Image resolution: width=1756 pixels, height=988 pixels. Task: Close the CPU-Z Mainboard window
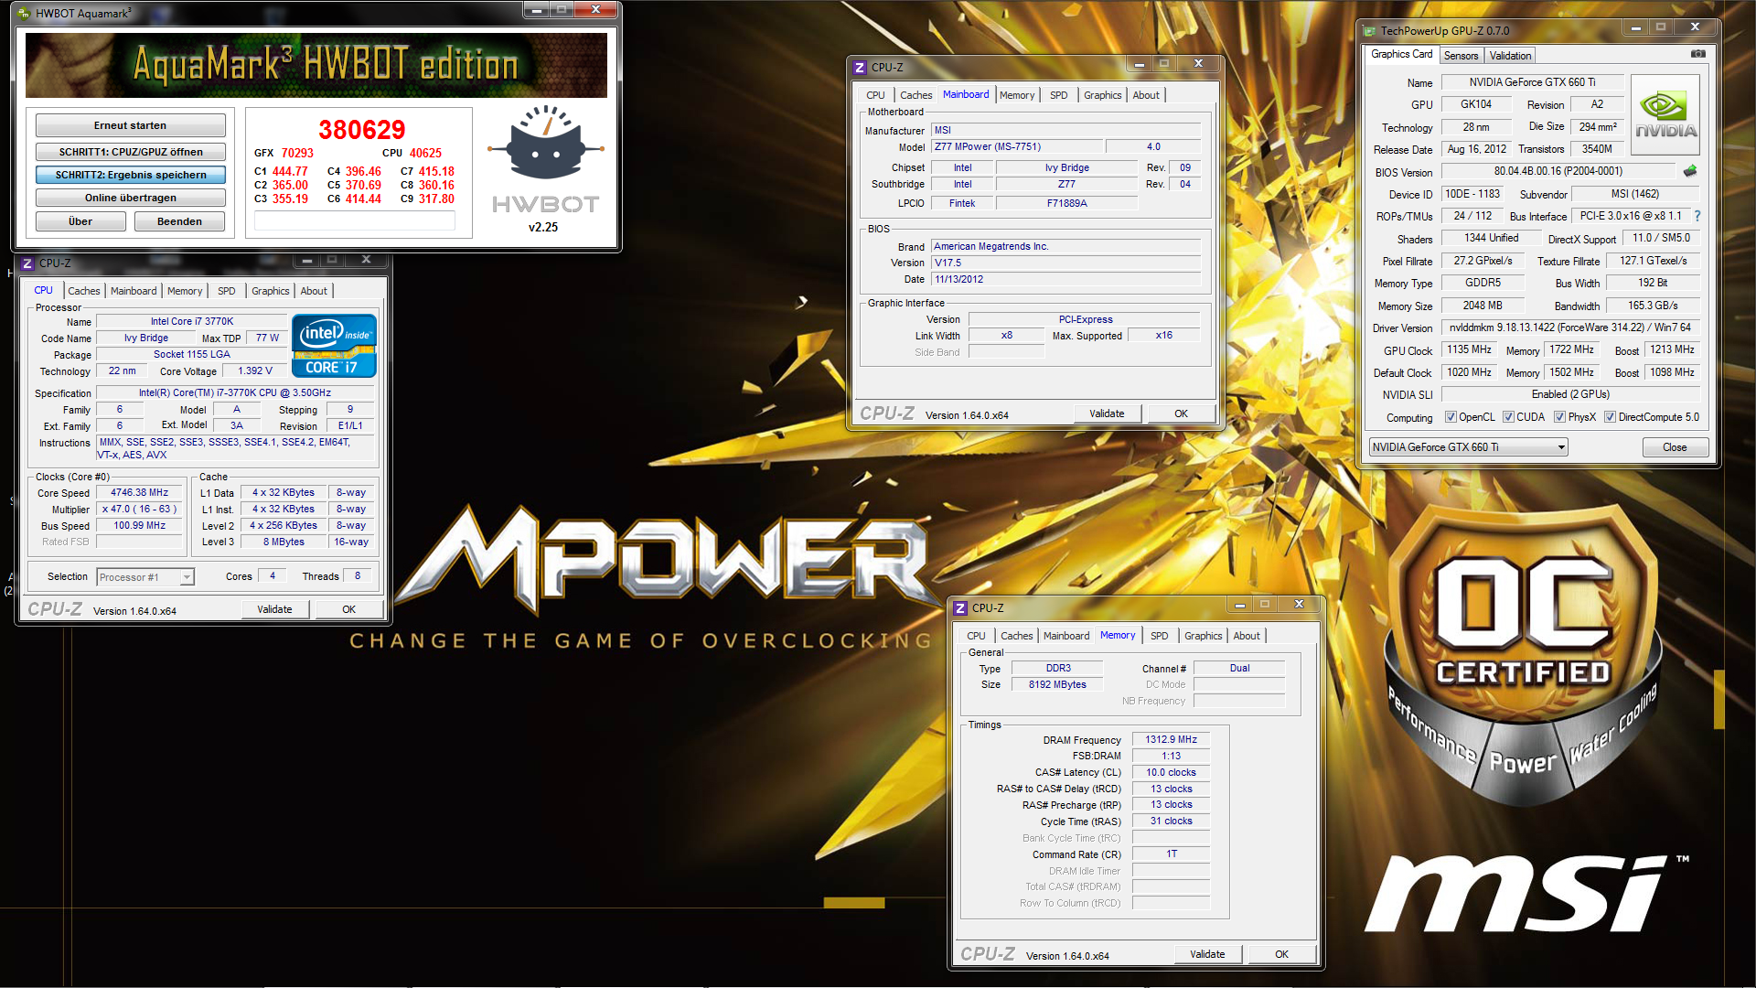pos(1198,64)
